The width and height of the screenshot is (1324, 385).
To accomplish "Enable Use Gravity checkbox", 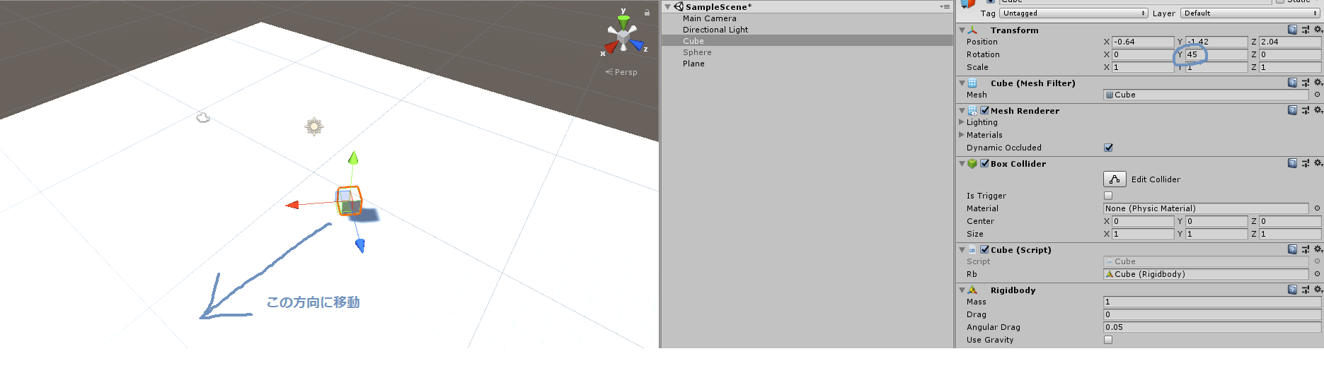I will tap(1108, 340).
